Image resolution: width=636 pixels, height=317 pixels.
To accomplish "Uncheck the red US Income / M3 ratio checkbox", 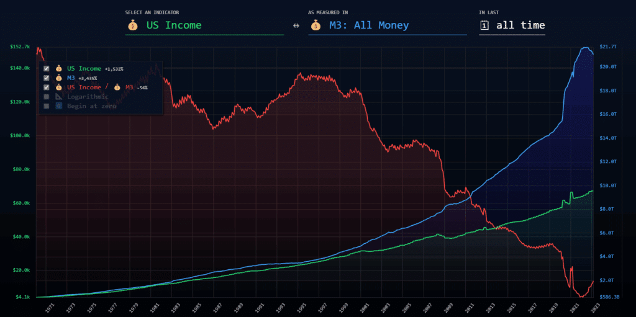I will [x=46, y=87].
